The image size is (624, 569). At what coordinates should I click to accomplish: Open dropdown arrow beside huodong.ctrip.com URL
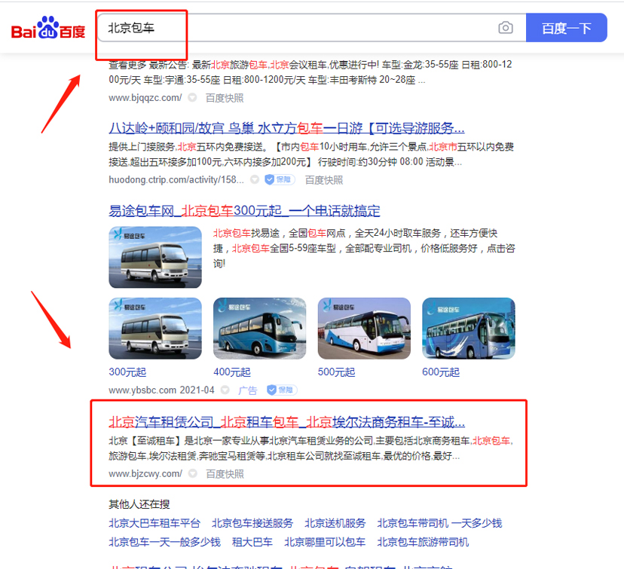coord(255,180)
